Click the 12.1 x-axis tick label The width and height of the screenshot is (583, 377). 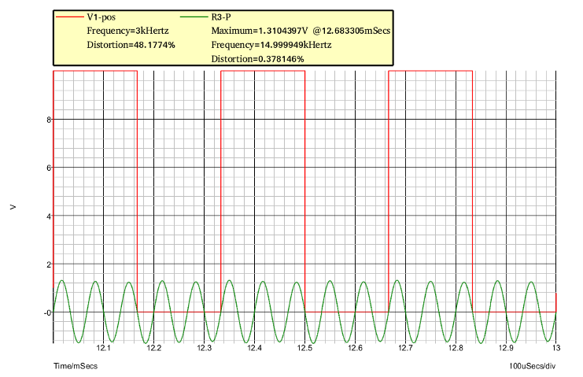(x=104, y=348)
